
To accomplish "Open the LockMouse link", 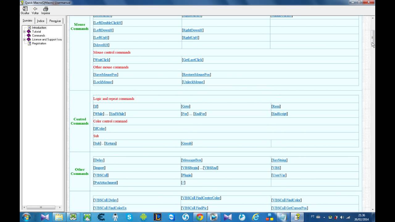I will [103, 82].
